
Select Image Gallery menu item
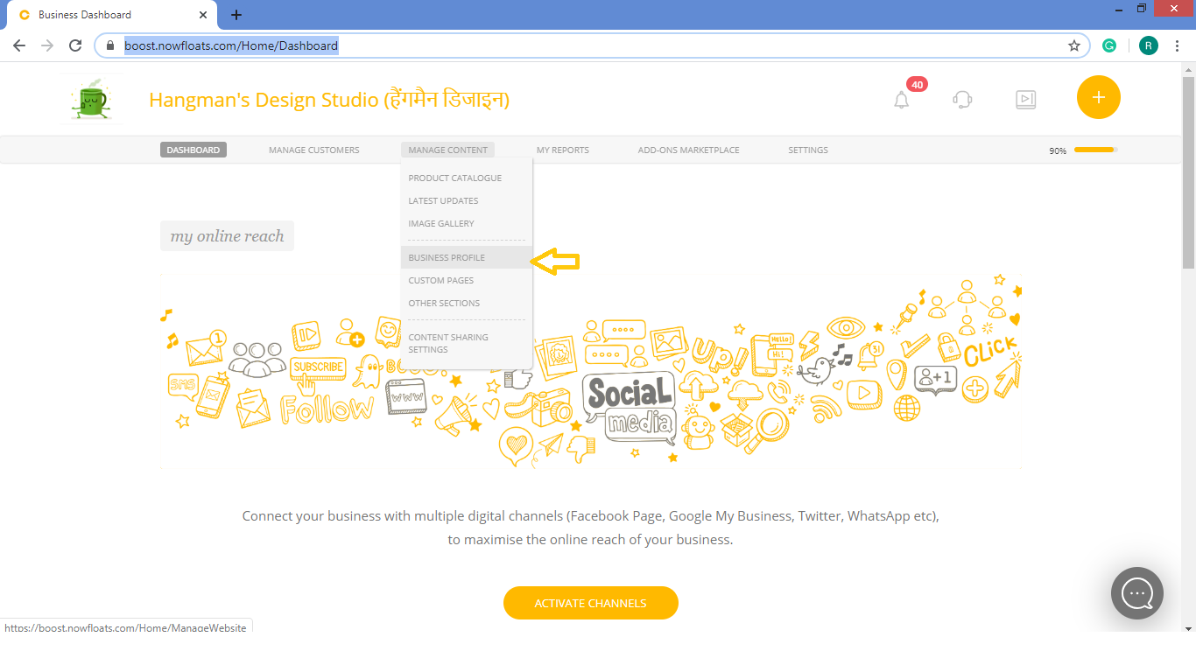(x=441, y=223)
